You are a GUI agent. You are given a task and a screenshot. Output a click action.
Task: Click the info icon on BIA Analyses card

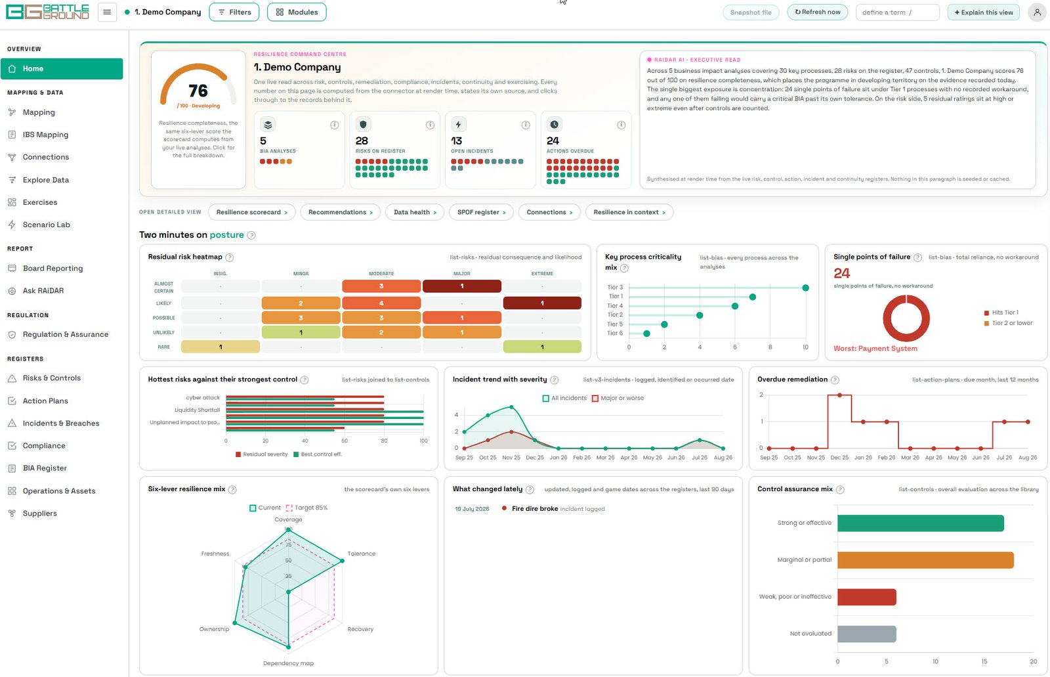pyautogui.click(x=335, y=125)
